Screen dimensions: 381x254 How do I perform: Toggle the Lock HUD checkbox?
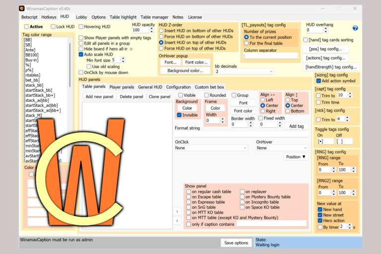[53, 27]
